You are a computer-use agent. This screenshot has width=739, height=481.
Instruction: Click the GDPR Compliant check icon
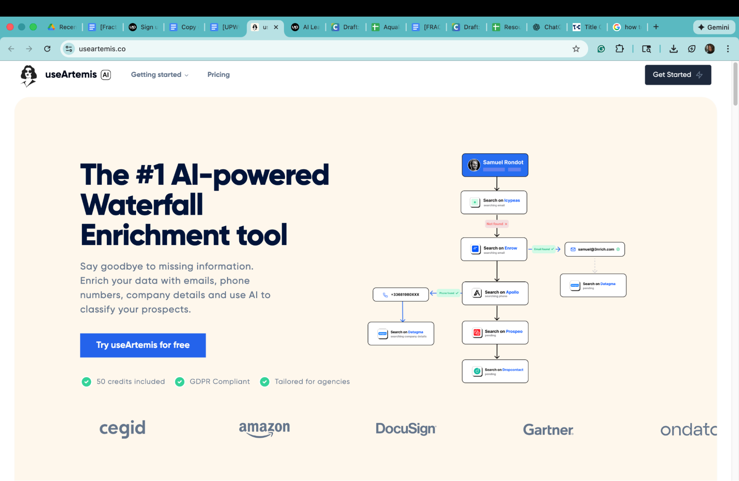[179, 382]
